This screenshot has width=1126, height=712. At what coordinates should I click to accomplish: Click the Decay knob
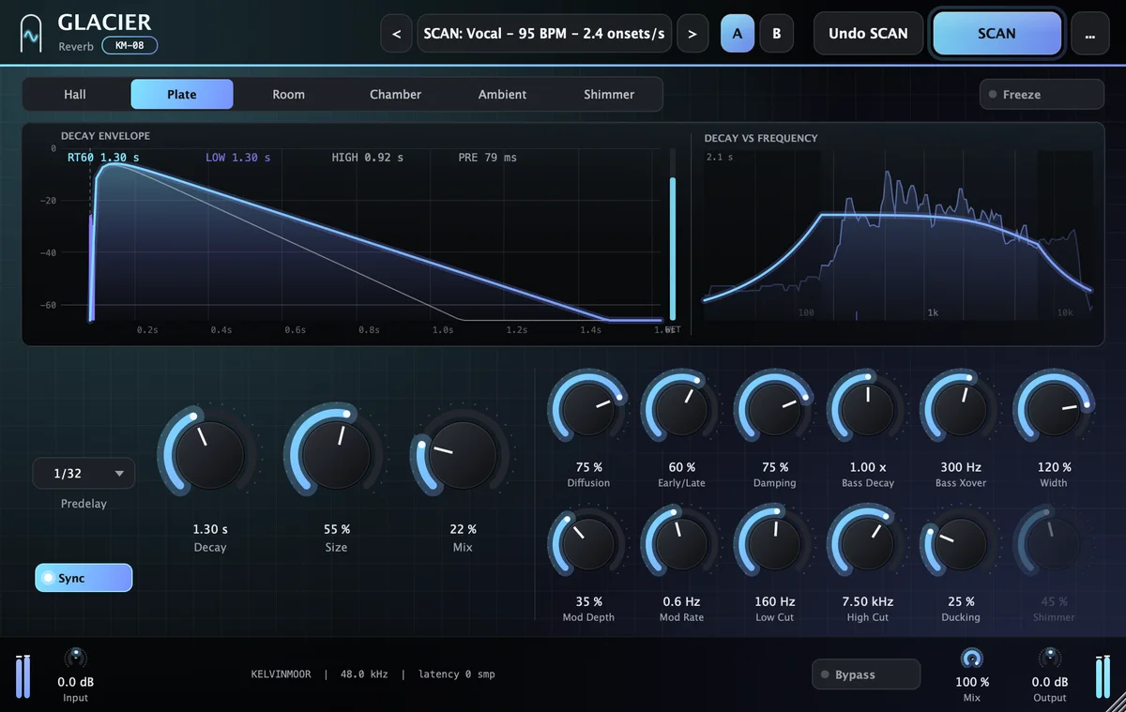209,455
